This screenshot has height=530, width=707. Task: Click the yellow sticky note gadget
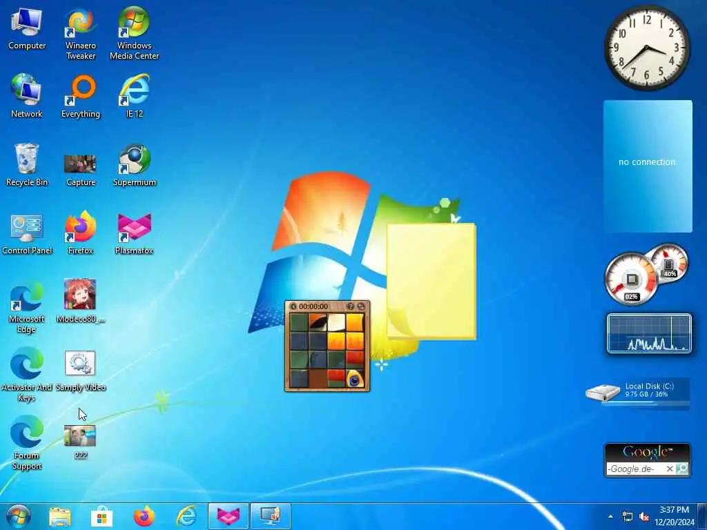pyautogui.click(x=431, y=282)
